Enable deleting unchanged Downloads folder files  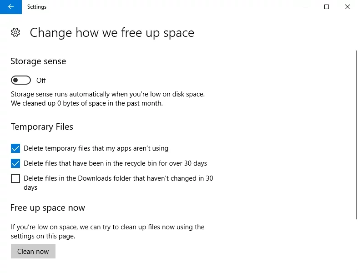tap(15, 178)
